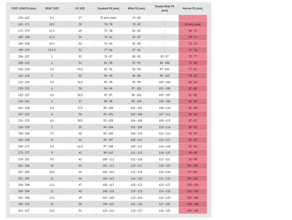This screenshot has height=220, width=292.
Task: Select the Wide Fit (mm) header
Action: [136, 8]
